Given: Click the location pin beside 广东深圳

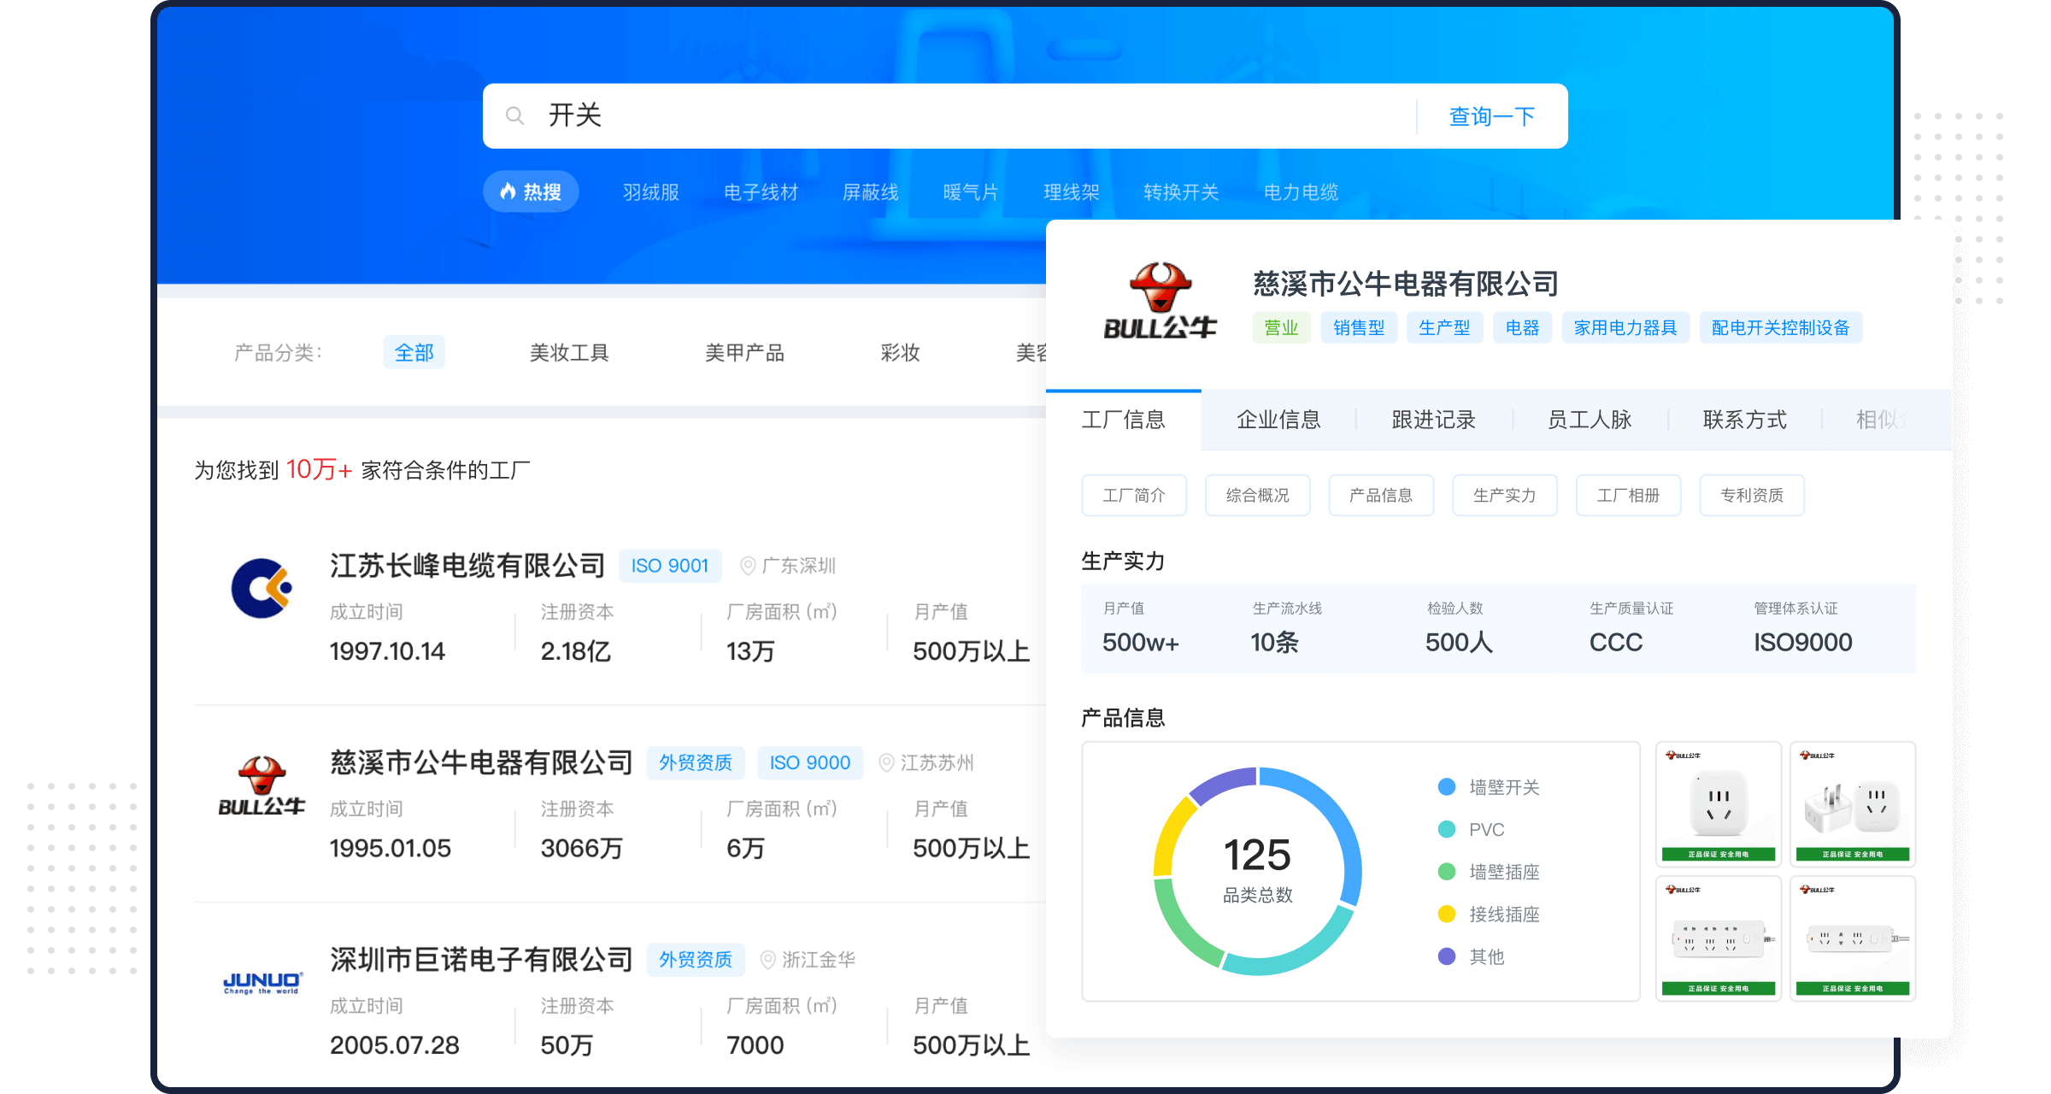Looking at the screenshot, I should 747,565.
